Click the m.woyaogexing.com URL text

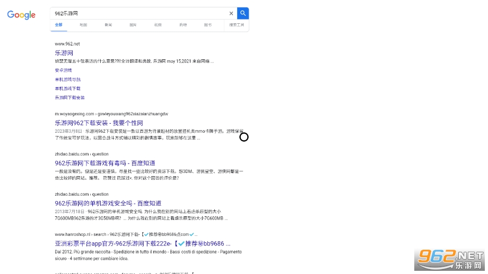click(111, 114)
